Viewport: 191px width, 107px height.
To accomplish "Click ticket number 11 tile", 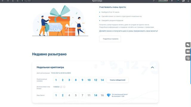I will pyautogui.click(x=89, y=95).
